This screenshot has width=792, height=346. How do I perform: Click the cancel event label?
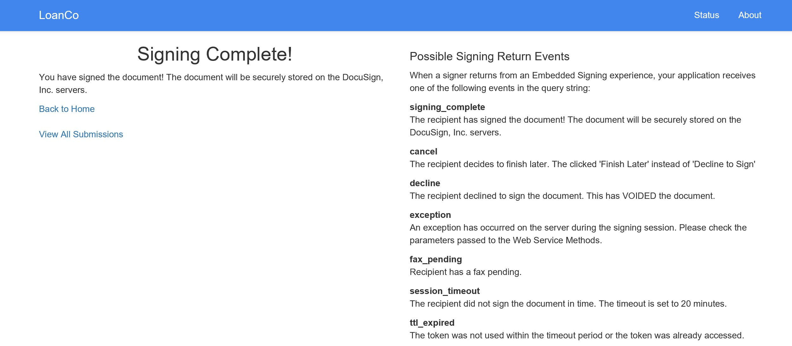tap(423, 152)
